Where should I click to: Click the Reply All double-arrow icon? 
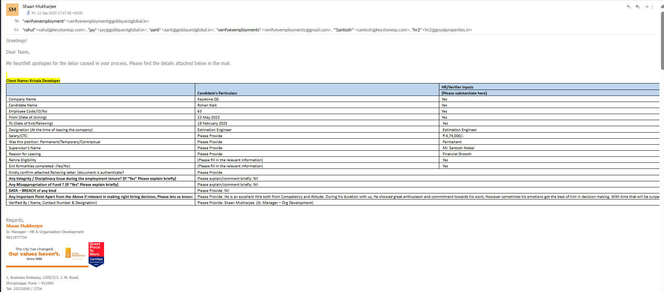point(638,7)
